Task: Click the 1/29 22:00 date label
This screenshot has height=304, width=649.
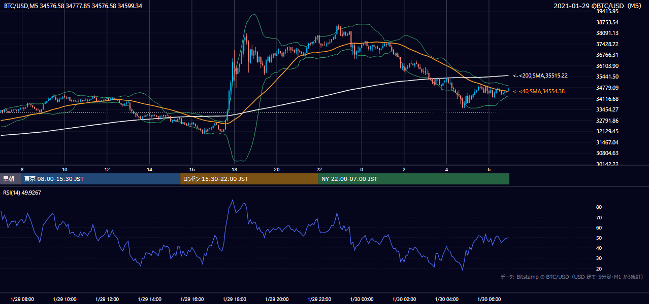Action: [319, 299]
